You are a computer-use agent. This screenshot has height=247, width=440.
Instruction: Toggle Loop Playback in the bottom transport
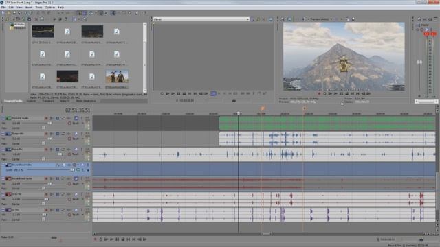101,239
